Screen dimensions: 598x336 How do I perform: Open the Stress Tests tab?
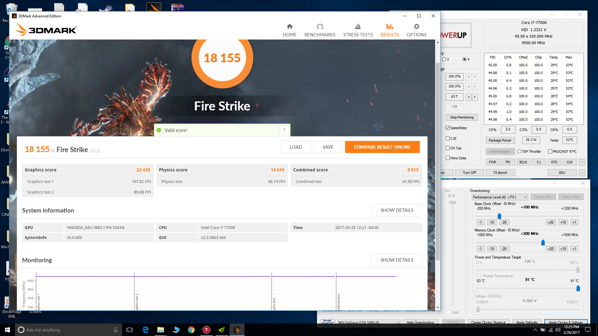(358, 30)
